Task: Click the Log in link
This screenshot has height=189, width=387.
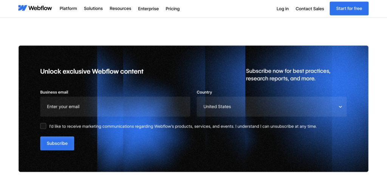Action: click(x=282, y=9)
